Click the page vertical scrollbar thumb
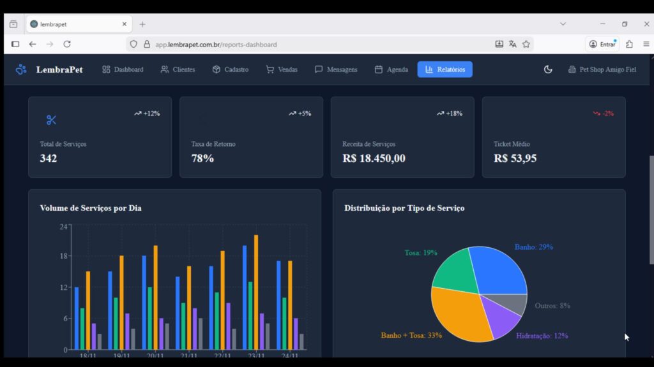The image size is (654, 367). tap(651, 210)
